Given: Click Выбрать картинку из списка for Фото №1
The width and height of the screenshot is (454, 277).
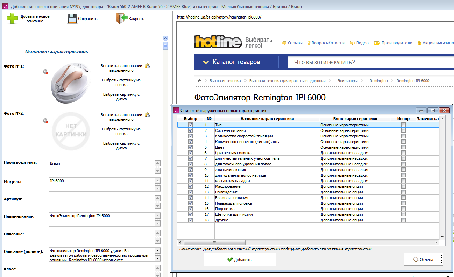Looking at the screenshot, I should [121, 82].
